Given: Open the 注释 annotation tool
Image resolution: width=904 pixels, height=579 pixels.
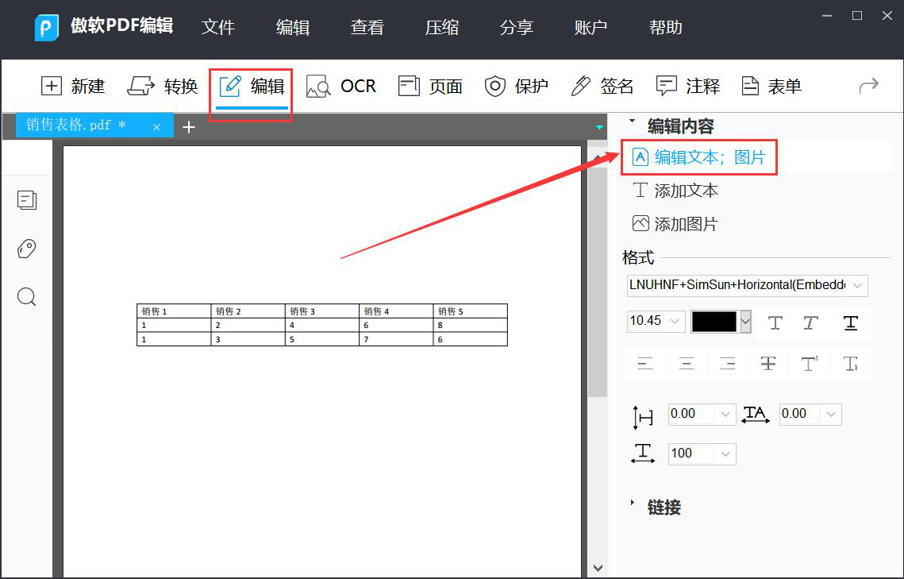Looking at the screenshot, I should [x=688, y=87].
